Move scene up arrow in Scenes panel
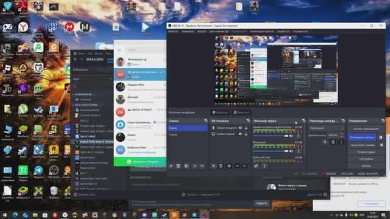 point(195,166)
